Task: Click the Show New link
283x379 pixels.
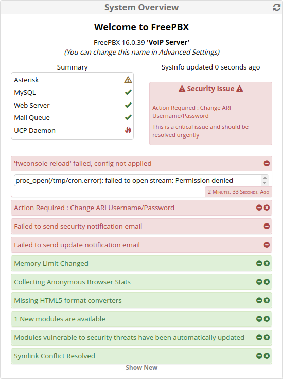Action: pos(141,367)
